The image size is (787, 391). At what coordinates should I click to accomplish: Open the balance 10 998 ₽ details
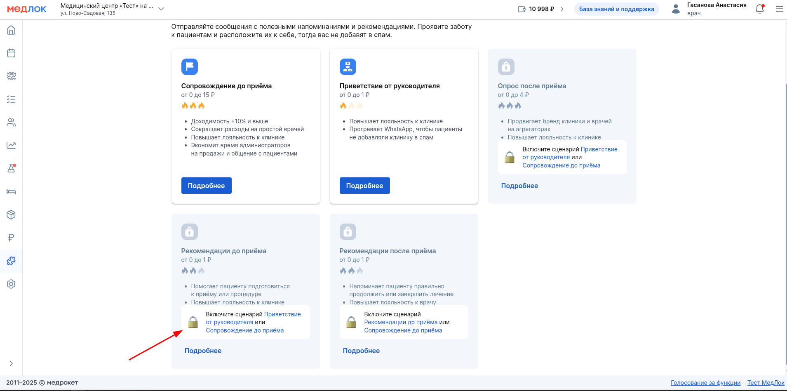coord(541,9)
